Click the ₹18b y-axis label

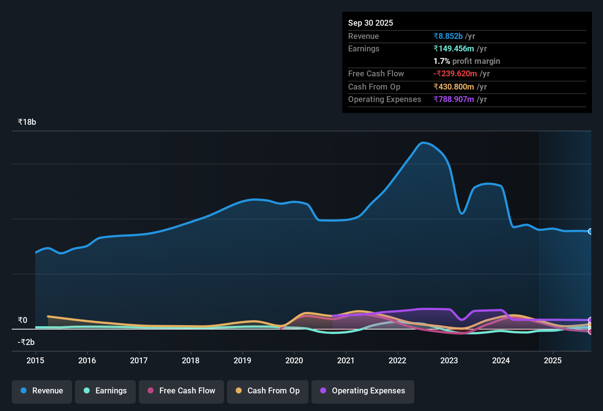pyautogui.click(x=27, y=122)
